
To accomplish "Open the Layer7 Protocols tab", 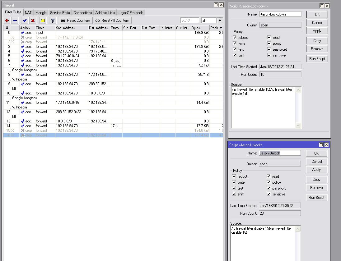I will point(131,13).
